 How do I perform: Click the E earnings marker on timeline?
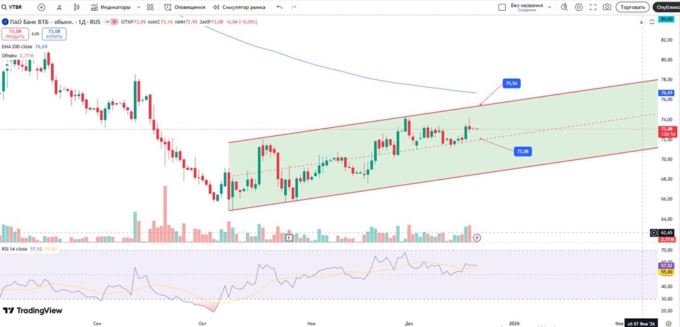click(289, 237)
